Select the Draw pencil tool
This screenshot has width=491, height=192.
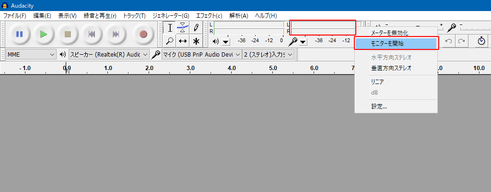point(196,28)
